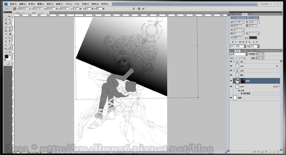The width and height of the screenshot is (286, 155).
Task: Hide the 黑衣 layer
Action: (x=231, y=75)
